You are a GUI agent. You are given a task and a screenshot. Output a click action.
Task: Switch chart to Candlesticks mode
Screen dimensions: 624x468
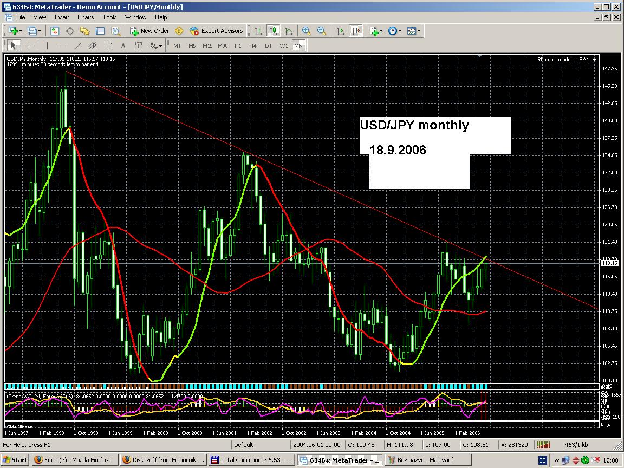(x=274, y=31)
